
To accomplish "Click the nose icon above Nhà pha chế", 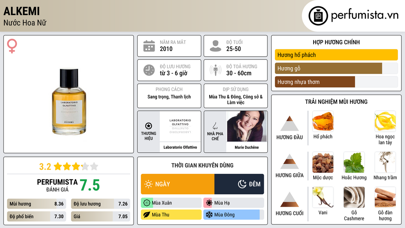I will (x=215, y=126).
